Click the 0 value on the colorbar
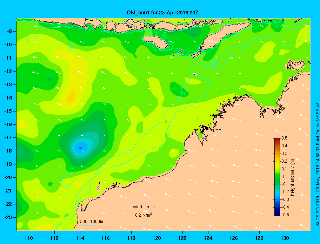This screenshot has width=320, height=244. point(283,177)
